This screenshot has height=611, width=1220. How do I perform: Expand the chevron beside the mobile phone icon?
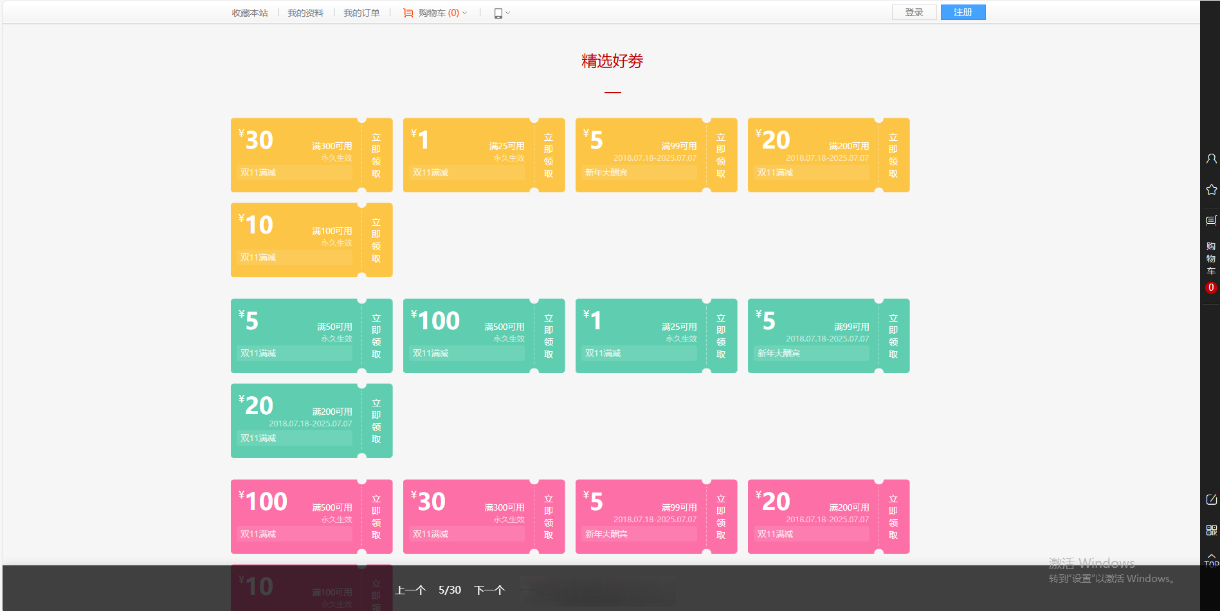tap(508, 13)
